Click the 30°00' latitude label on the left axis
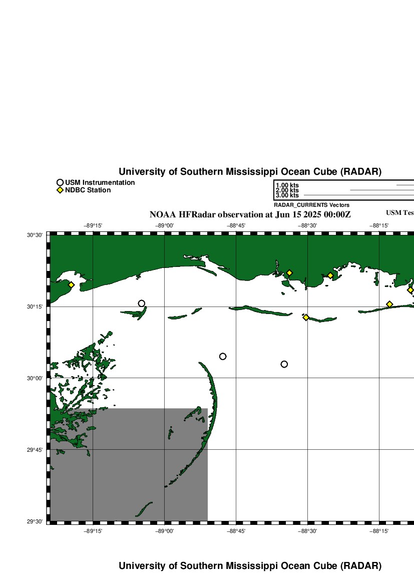Screen dimensions: 414x586 pos(34,378)
